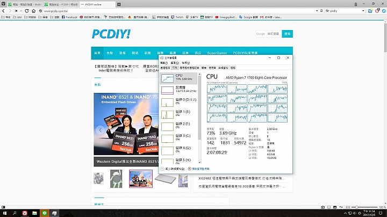387x217 pixels.
Task: Reload the page with the refresh icon
Action: point(27,11)
